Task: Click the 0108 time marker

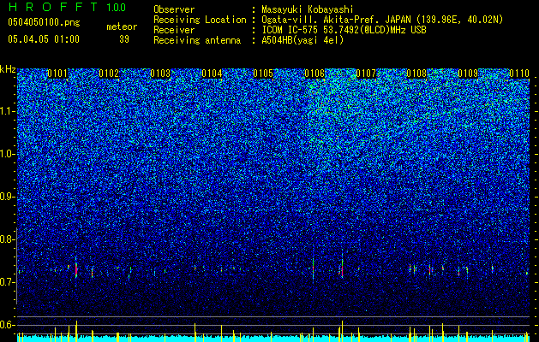Action: click(416, 74)
